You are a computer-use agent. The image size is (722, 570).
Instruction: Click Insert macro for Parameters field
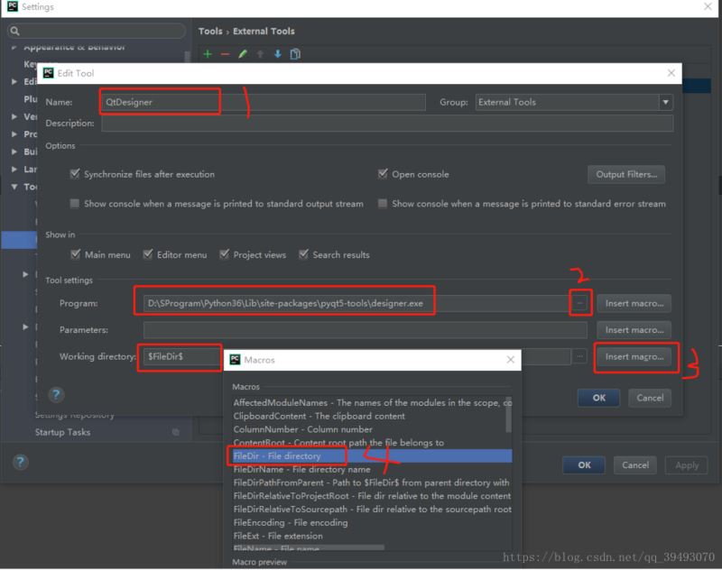(x=637, y=330)
